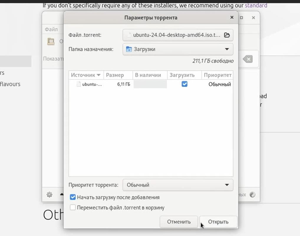Open the torrent priority dropdown
This screenshot has height=236, width=300.
click(x=178, y=185)
